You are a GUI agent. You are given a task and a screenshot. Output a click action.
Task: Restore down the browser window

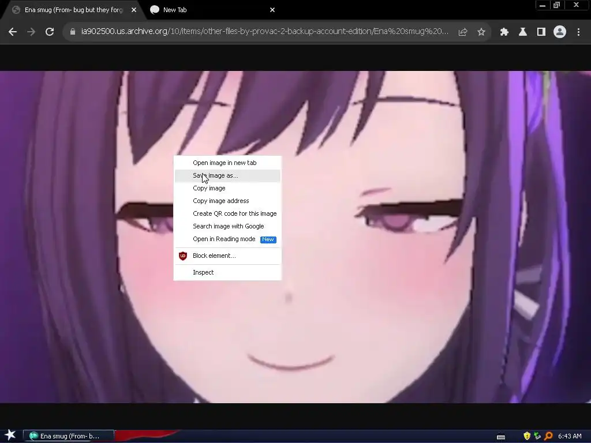click(x=557, y=5)
